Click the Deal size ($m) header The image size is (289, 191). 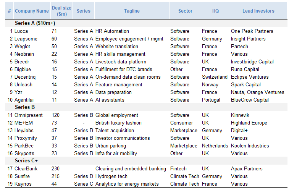click(61, 11)
